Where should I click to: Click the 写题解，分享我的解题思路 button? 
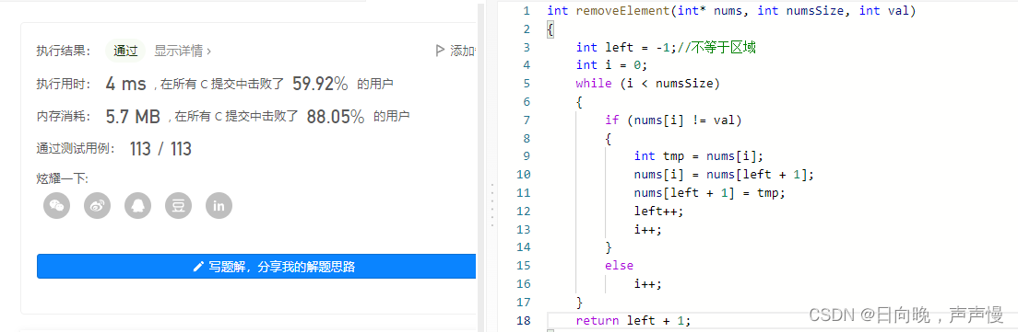(x=256, y=266)
